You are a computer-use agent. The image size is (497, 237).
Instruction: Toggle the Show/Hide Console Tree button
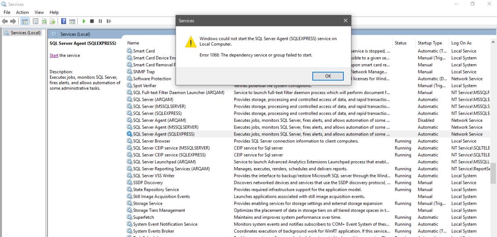point(25,21)
